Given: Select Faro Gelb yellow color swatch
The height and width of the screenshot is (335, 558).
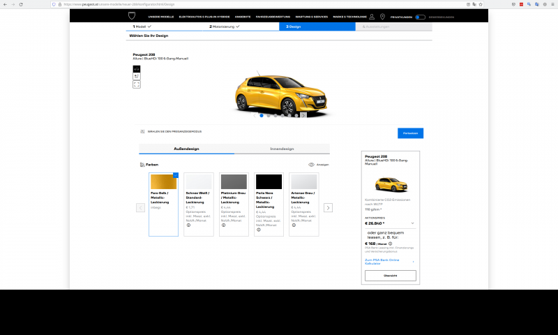Looking at the screenshot, I should pyautogui.click(x=163, y=181).
